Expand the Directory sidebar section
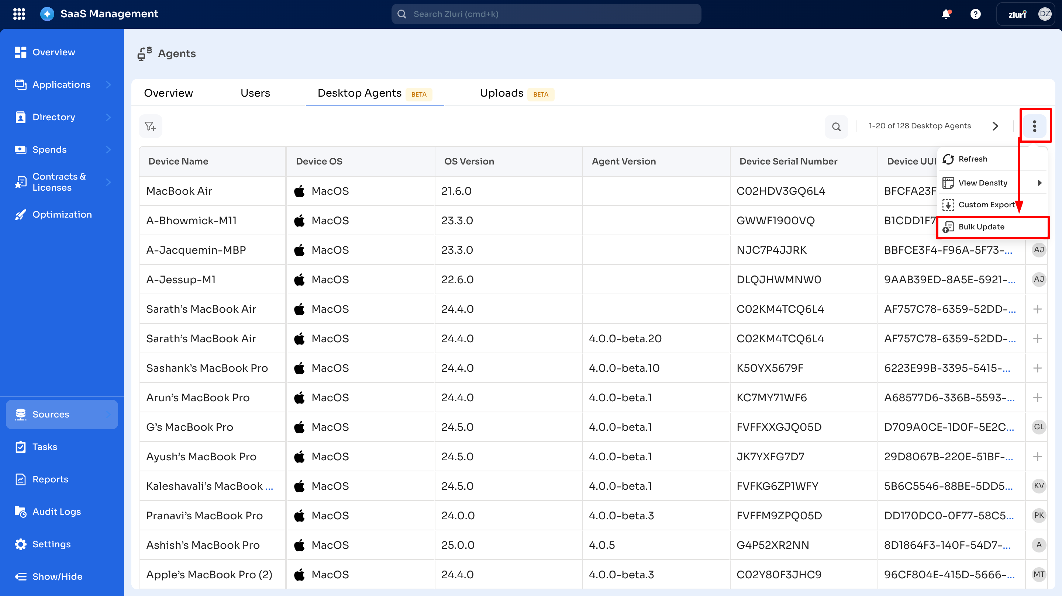This screenshot has height=596, width=1062. tap(108, 117)
